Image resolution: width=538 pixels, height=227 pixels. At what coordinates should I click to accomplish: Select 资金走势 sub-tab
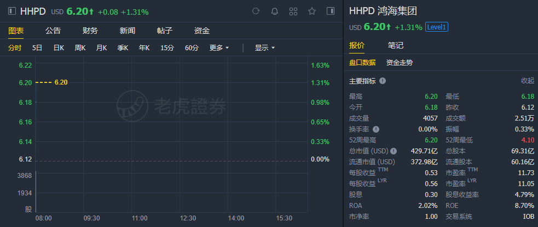coord(400,63)
